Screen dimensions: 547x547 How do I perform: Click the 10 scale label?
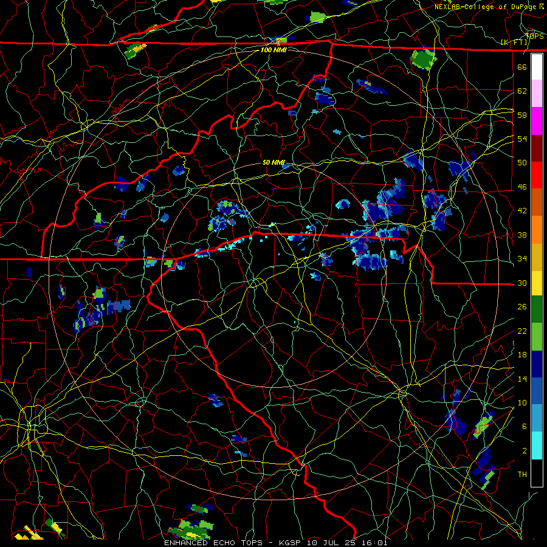click(x=522, y=402)
